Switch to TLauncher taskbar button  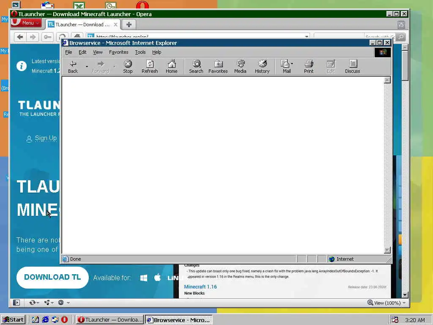[110, 320]
